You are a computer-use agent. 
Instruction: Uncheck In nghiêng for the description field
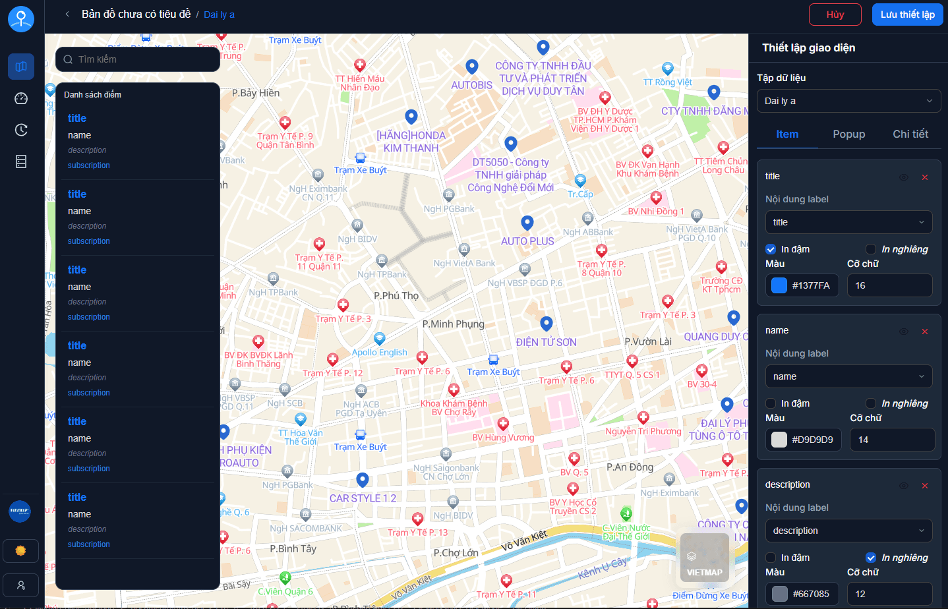point(871,558)
